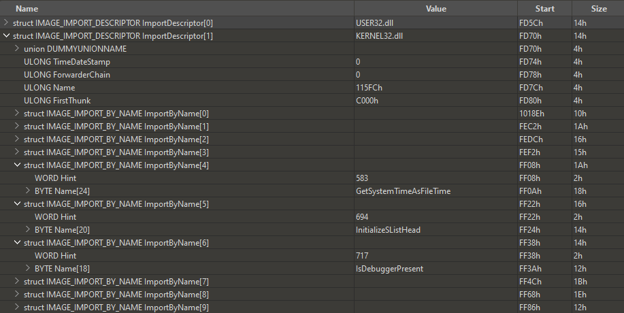Image resolution: width=624 pixels, height=313 pixels.
Task: Click the 1018Eh start address cell
Action: click(x=544, y=114)
